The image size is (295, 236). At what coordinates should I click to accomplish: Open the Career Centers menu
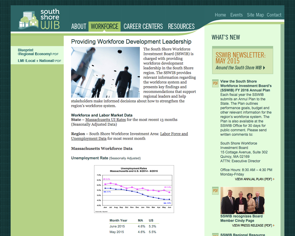(x=143, y=26)
